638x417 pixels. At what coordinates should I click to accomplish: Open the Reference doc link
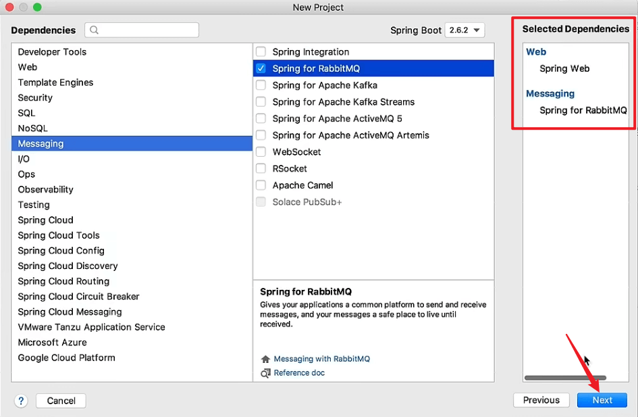299,372
